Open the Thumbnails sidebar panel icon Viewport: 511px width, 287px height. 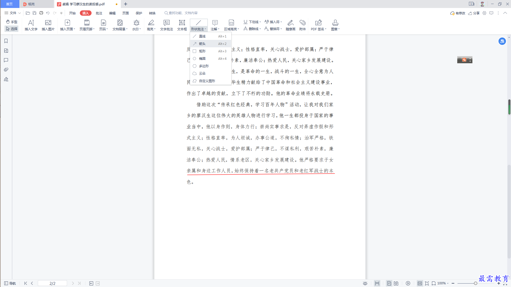6,51
